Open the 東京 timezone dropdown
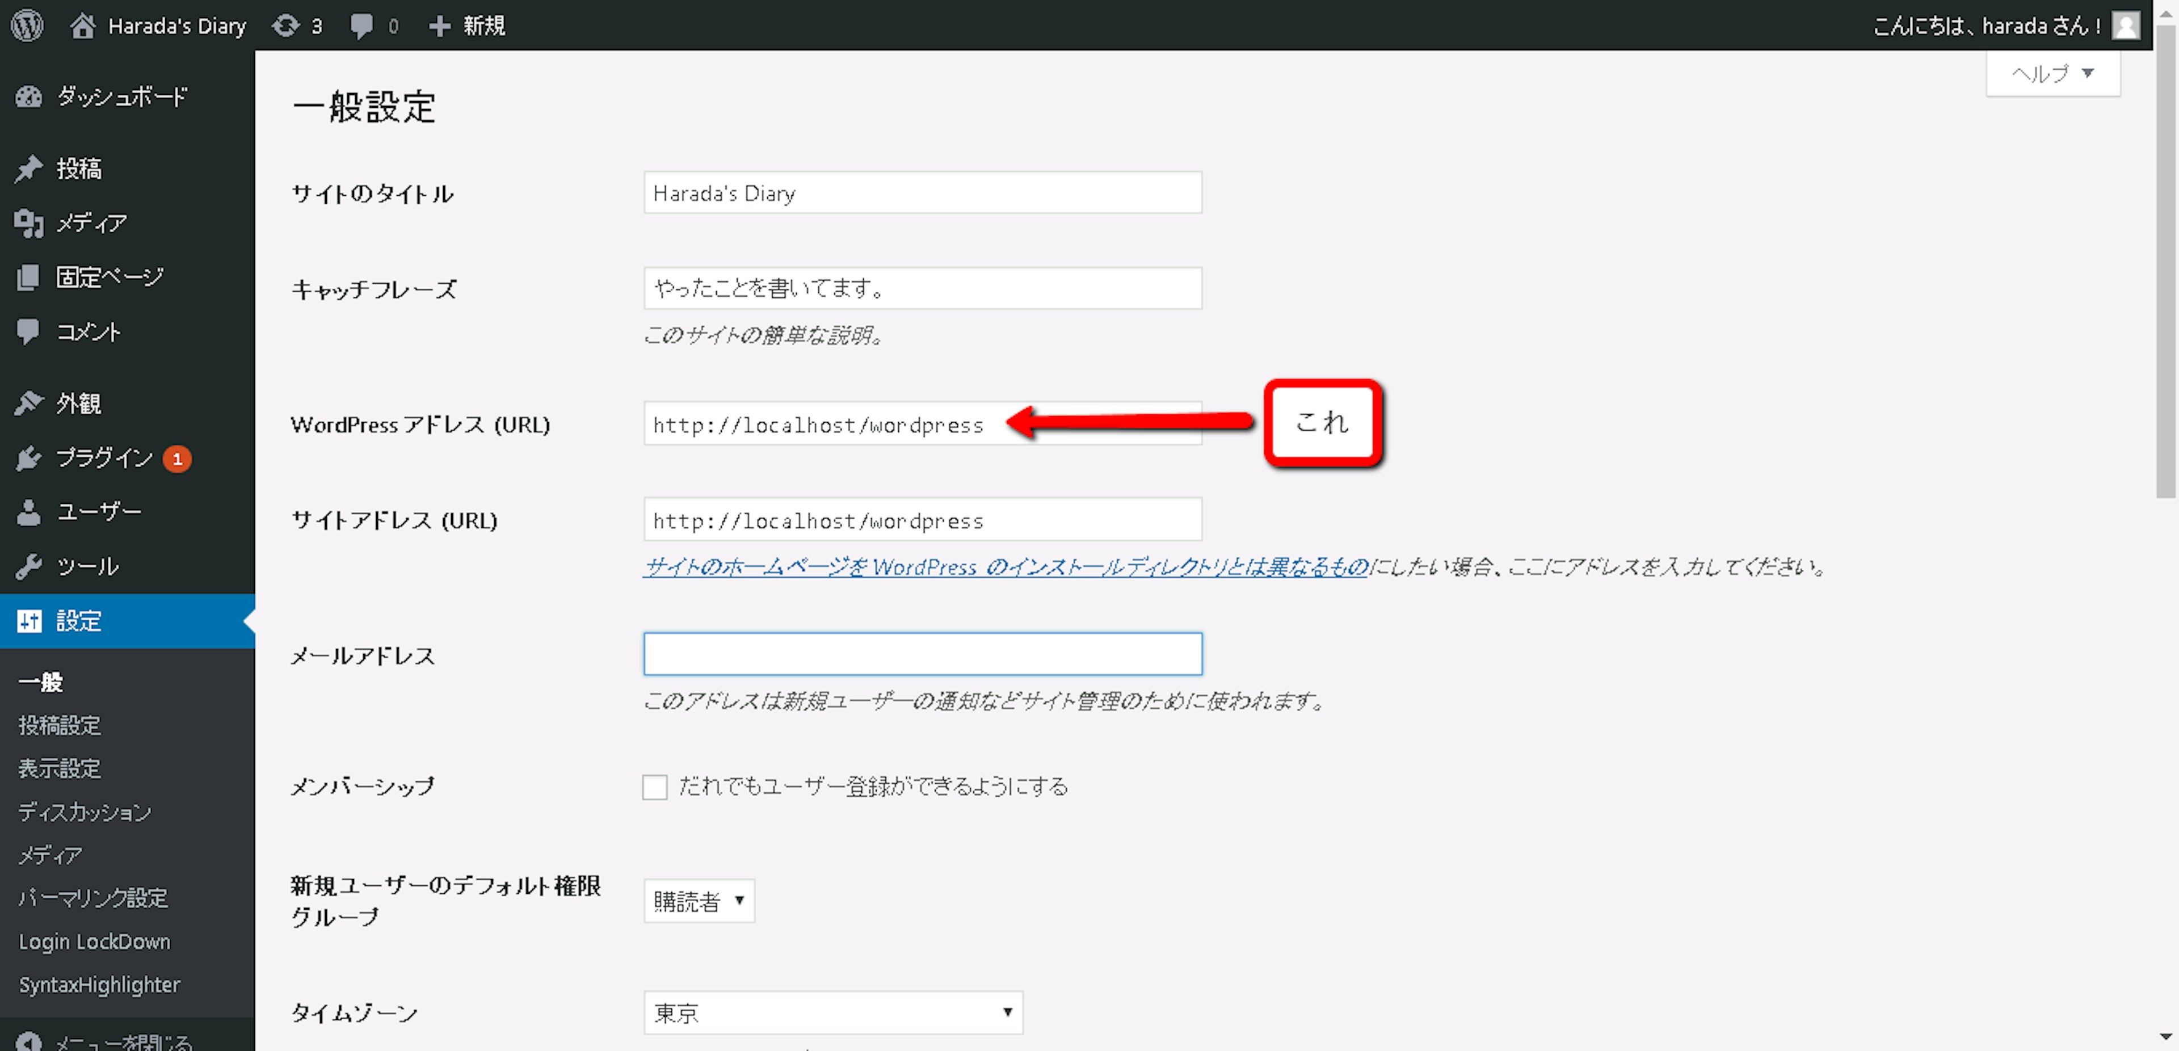This screenshot has width=2179, height=1051. [832, 1012]
